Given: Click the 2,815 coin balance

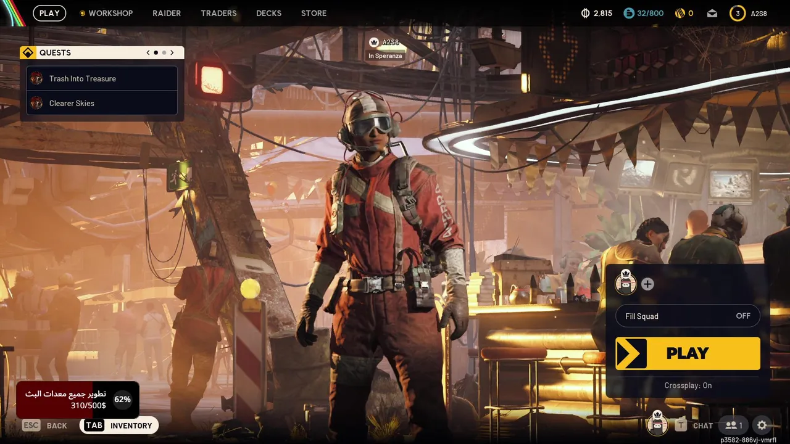Looking at the screenshot, I should coord(603,13).
